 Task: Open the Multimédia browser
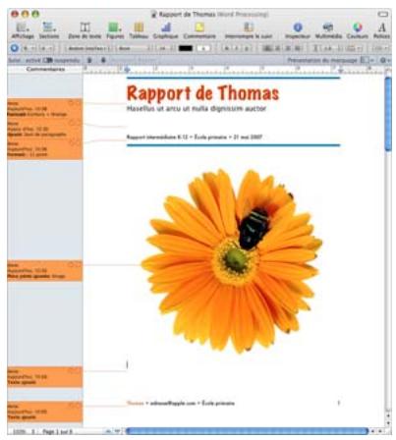328,27
